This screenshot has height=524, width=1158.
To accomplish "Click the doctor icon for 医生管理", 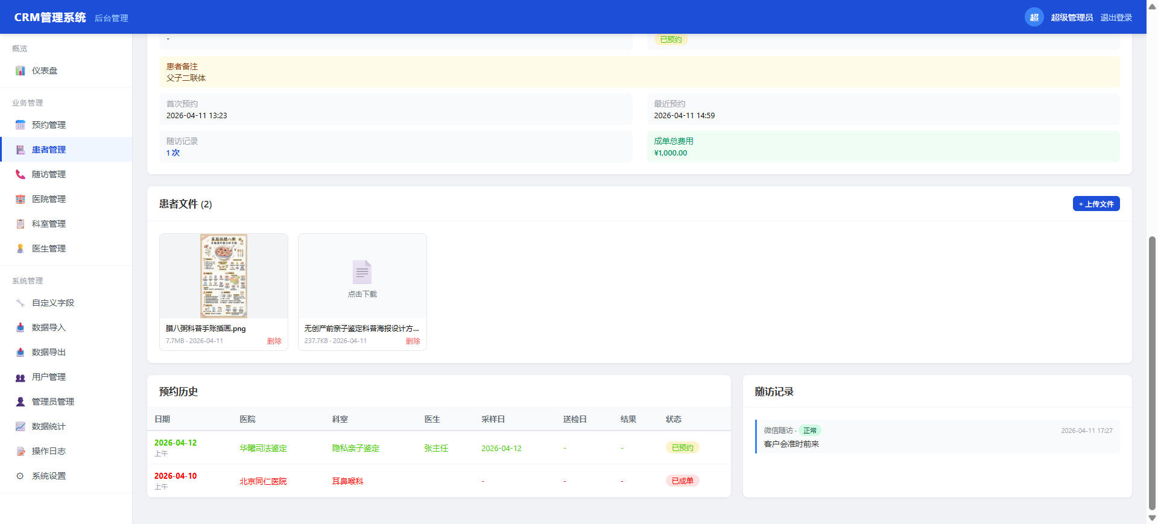I will pyautogui.click(x=21, y=248).
